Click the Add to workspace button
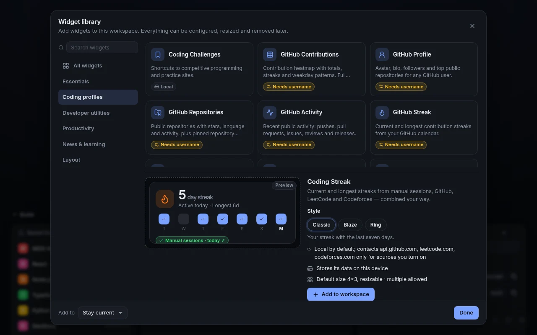The width and height of the screenshot is (537, 335). pos(341,294)
